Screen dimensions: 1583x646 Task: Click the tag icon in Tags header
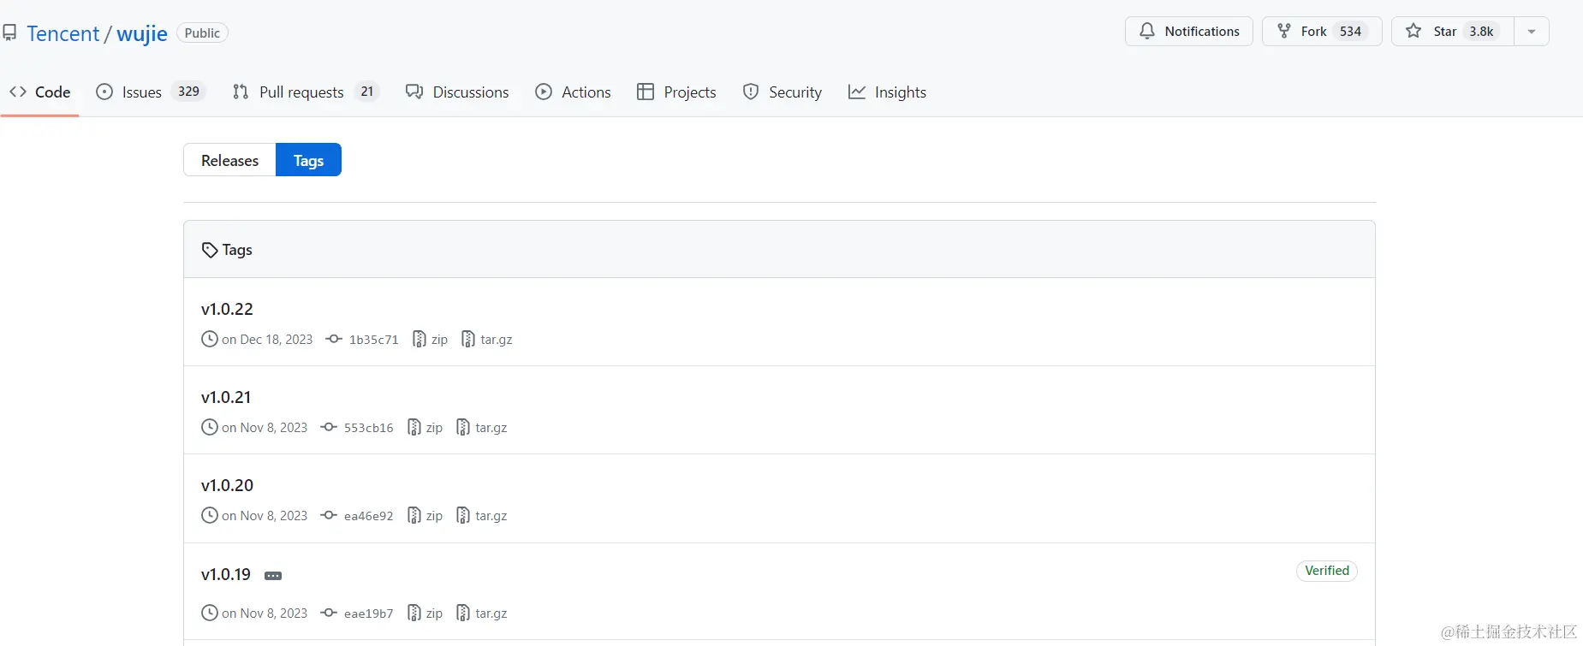coord(210,250)
